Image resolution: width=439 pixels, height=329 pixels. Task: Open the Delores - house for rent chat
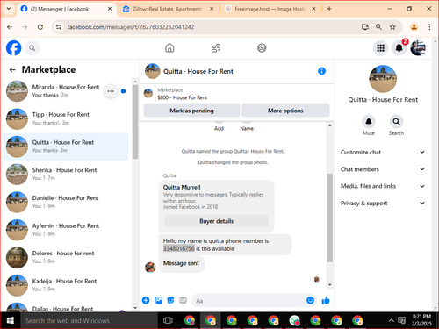pyautogui.click(x=66, y=257)
